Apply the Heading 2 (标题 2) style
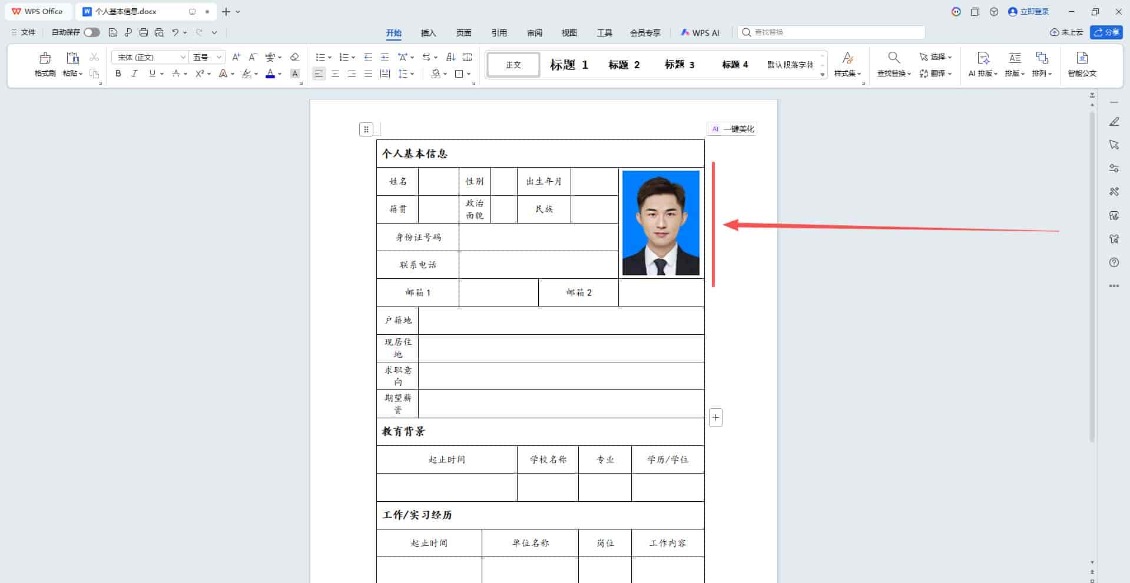This screenshot has width=1130, height=583. [624, 65]
